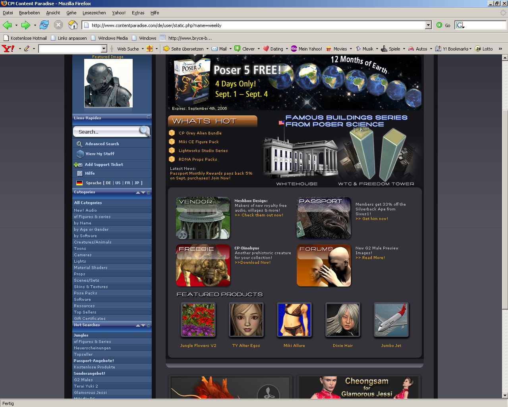Viewport: 508px width, 407px height.
Task: Click the Download Now! link
Action: point(253,263)
